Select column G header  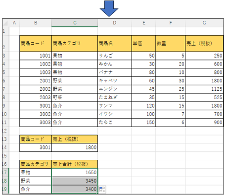[204, 23]
